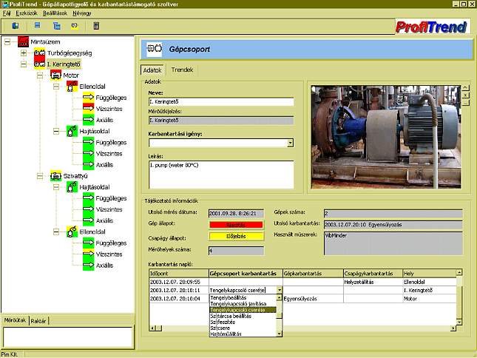The image size is (477, 358).
Task: Choose Szíjtárcsa beállítás from dropdown list
Action: pyautogui.click(x=231, y=316)
